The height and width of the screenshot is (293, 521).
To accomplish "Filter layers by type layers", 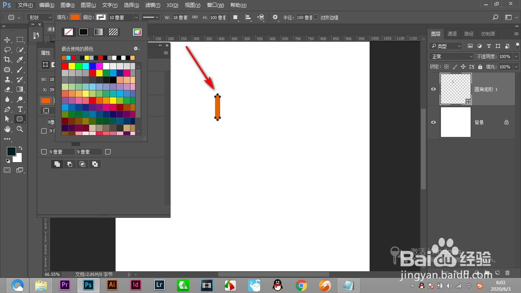I will [489, 46].
